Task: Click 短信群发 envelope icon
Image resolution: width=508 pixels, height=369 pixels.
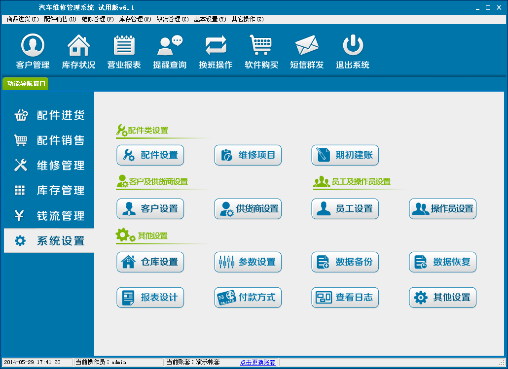Action: pos(307,46)
